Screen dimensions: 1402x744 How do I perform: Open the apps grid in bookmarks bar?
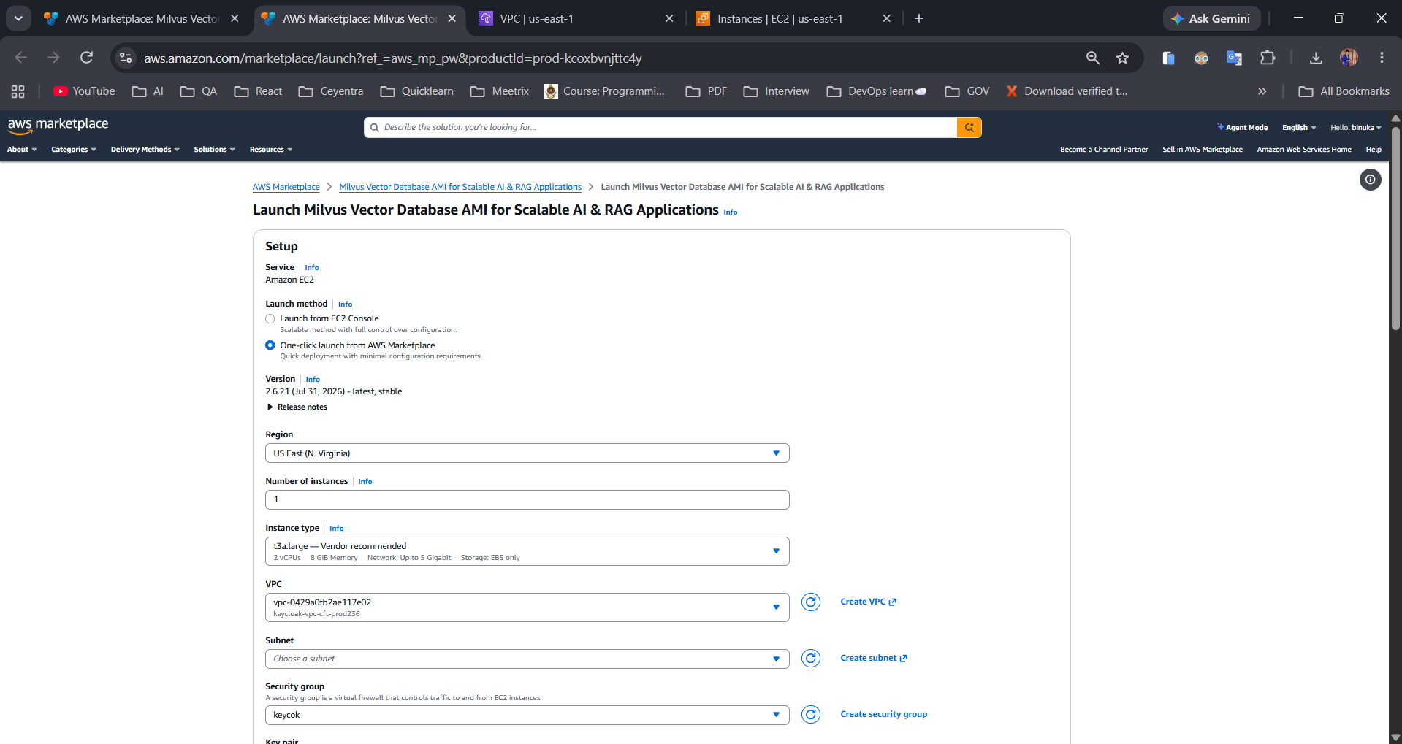tap(18, 91)
